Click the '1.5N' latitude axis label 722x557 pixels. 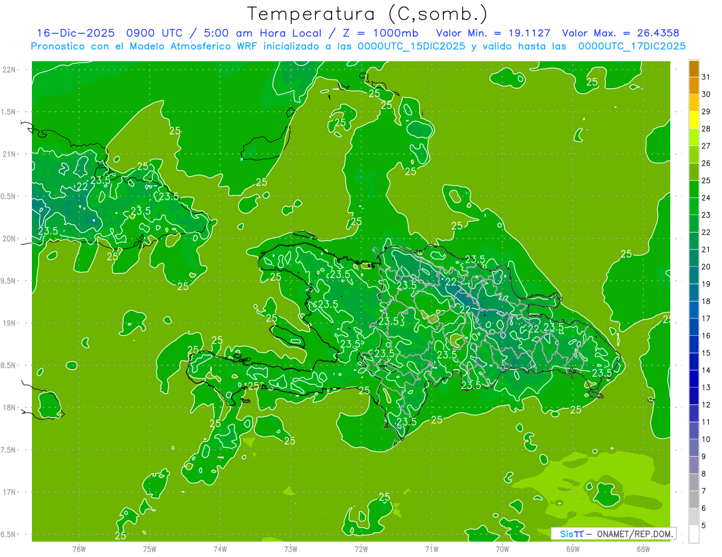tap(8, 112)
